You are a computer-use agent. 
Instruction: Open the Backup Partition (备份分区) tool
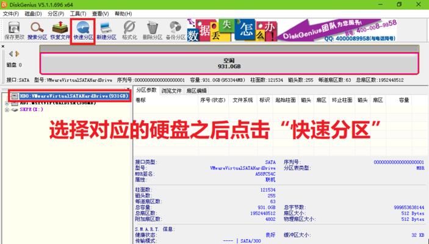176,30
